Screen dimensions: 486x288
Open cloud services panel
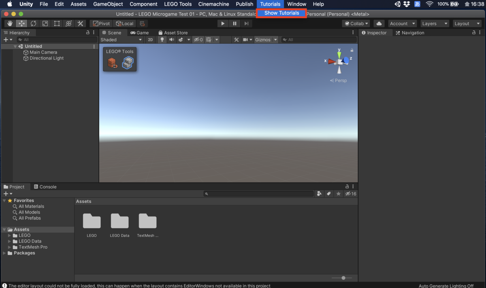(x=379, y=23)
